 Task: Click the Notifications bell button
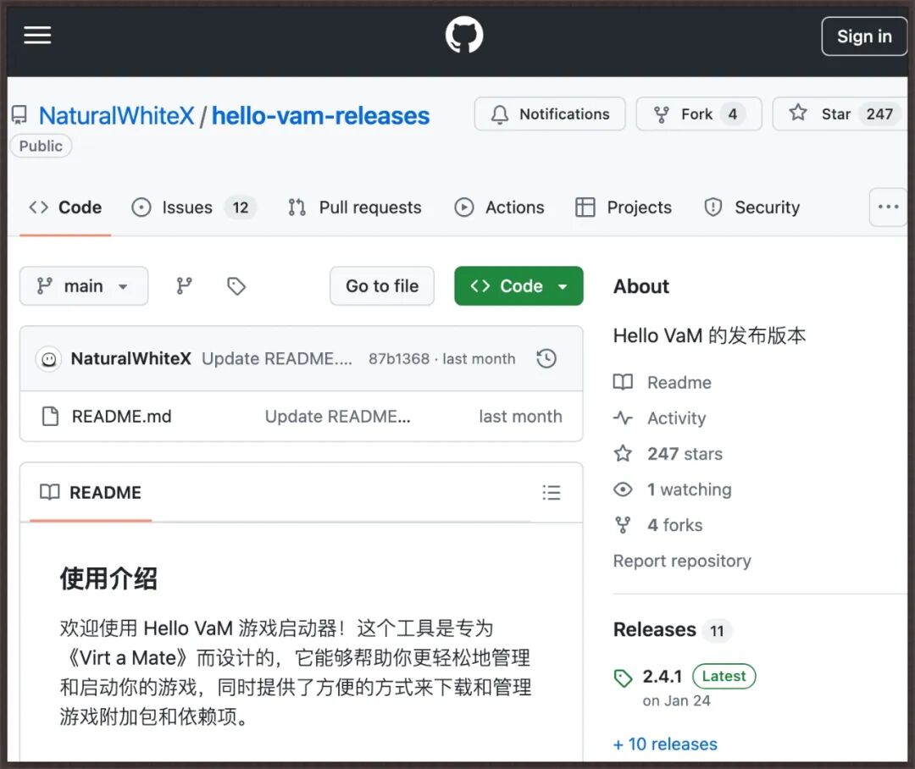tap(550, 113)
